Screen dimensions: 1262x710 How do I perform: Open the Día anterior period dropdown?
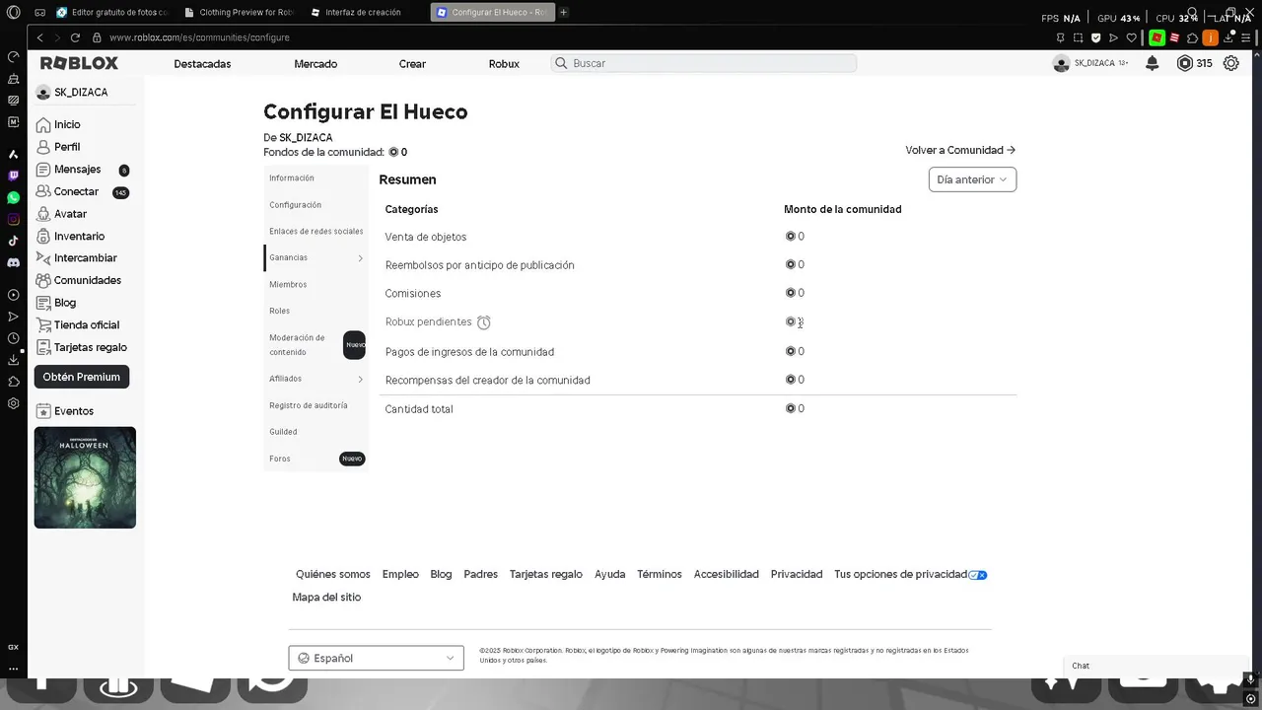pyautogui.click(x=972, y=179)
